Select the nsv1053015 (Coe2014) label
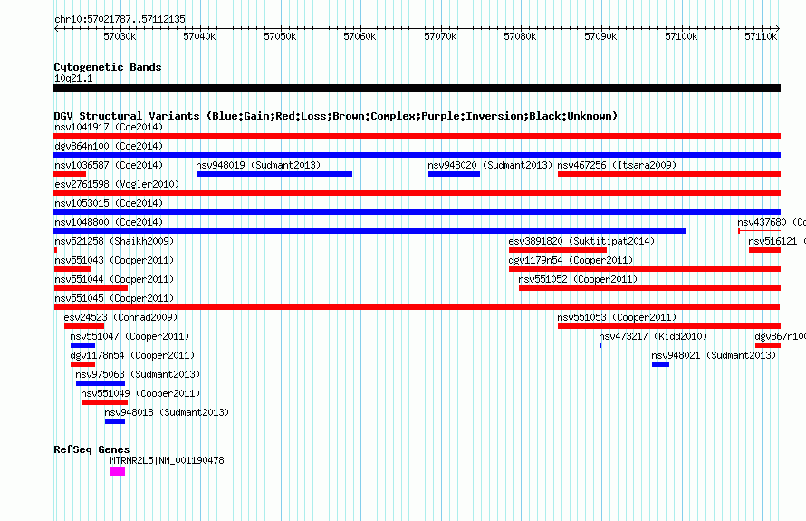This screenshot has width=806, height=521. (x=109, y=203)
